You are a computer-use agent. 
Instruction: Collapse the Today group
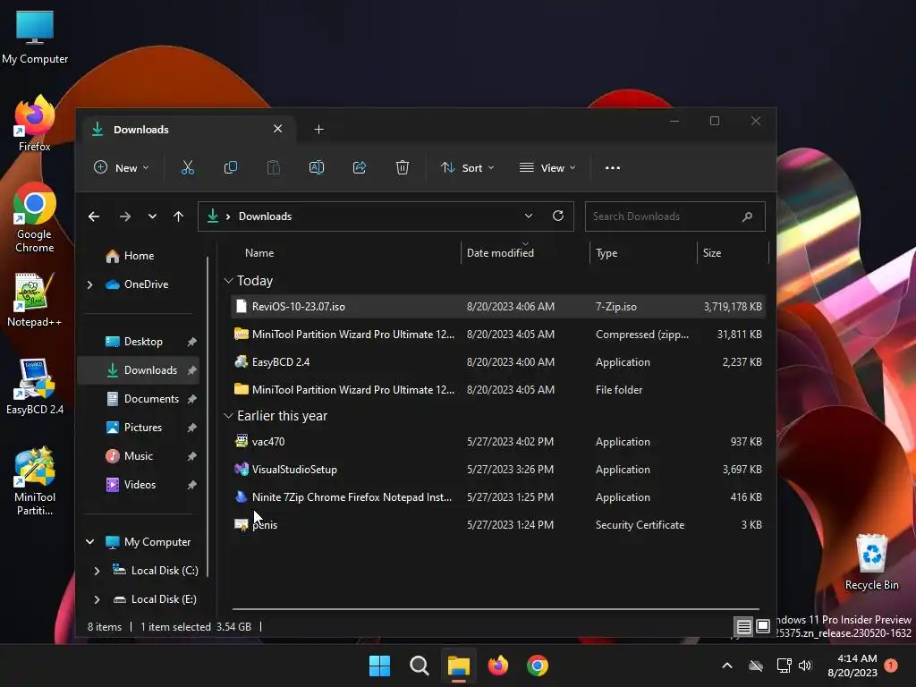228,281
